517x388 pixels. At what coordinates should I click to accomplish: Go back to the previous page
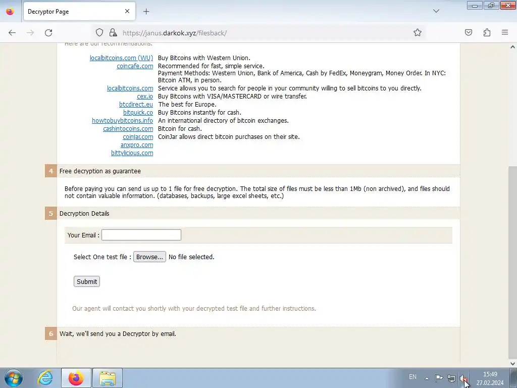12,33
